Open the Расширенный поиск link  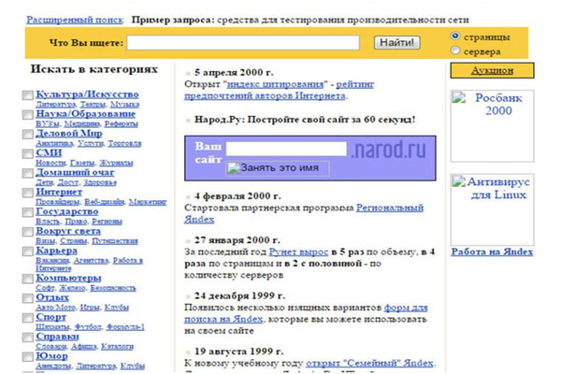tap(75, 20)
